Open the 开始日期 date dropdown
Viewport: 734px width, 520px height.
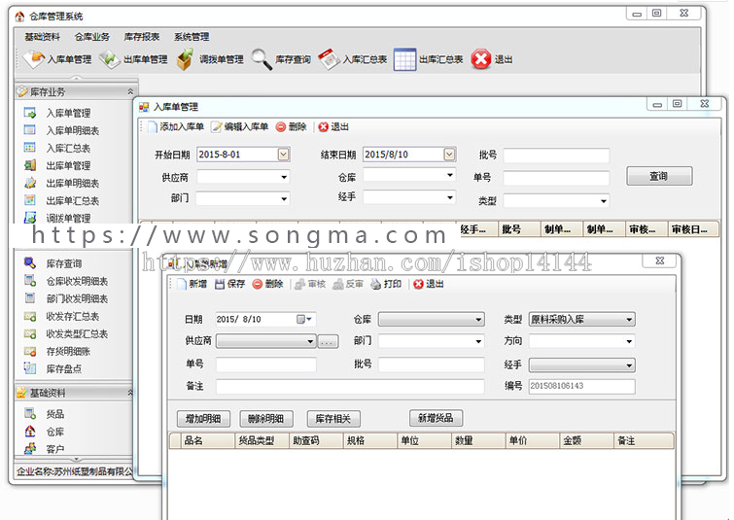(283, 154)
